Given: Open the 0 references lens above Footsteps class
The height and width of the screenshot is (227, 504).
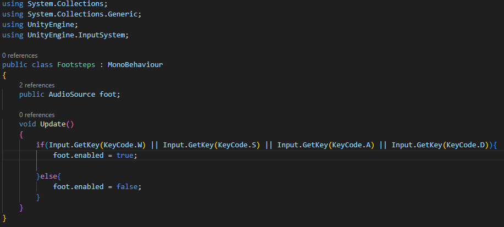Looking at the screenshot, I should (20, 56).
